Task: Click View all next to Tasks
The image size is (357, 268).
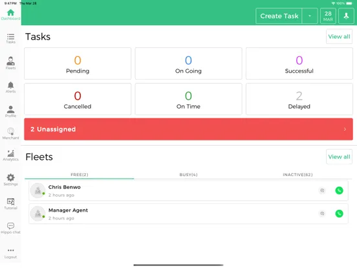Action: tap(339, 36)
